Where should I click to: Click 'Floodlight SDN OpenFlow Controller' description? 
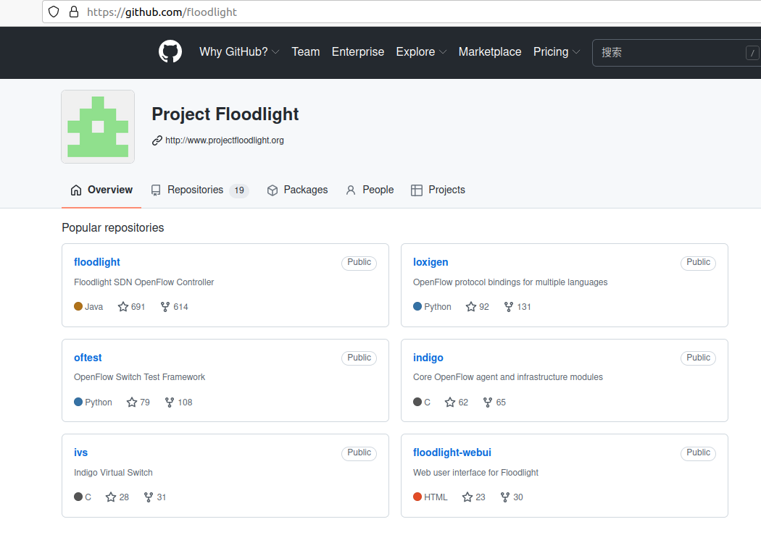pyautogui.click(x=144, y=282)
